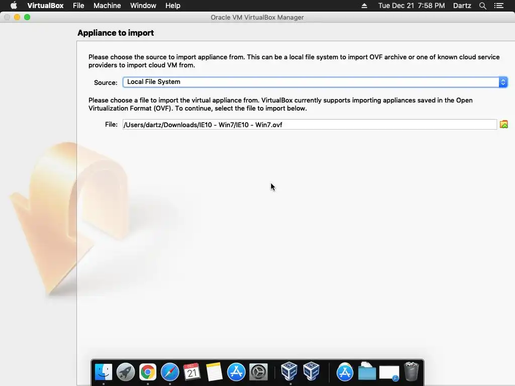Open Calendar showing Dec 21 in the Dock
The height and width of the screenshot is (386, 515).
pos(192,372)
